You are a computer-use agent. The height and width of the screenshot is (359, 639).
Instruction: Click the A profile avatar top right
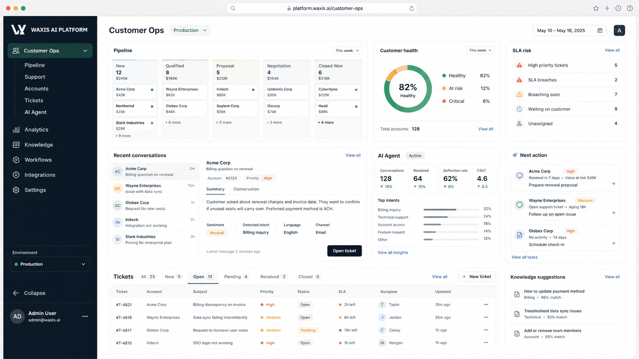619,31
